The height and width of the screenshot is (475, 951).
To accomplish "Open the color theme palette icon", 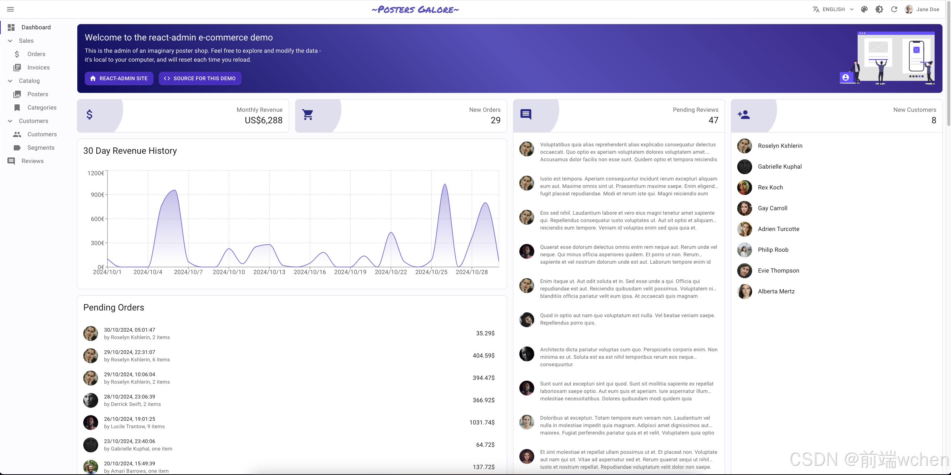I will pyautogui.click(x=864, y=9).
